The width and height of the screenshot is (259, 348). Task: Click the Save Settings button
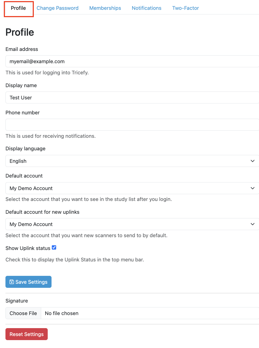[x=28, y=282]
